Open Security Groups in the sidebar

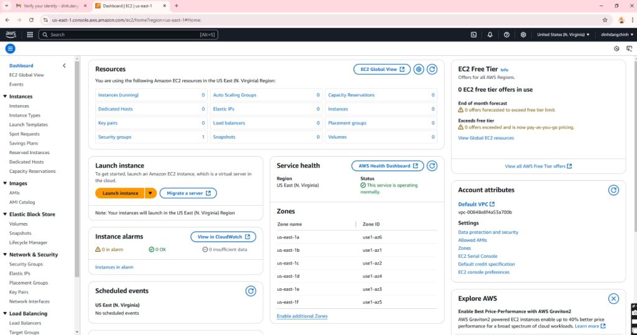26,264
